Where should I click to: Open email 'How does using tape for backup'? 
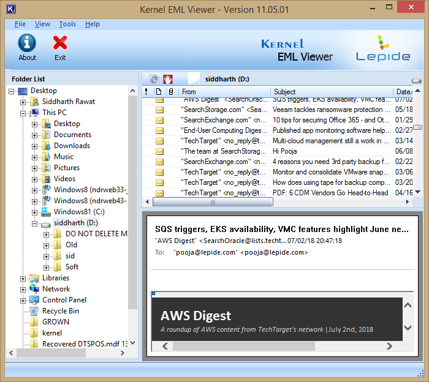point(278,182)
